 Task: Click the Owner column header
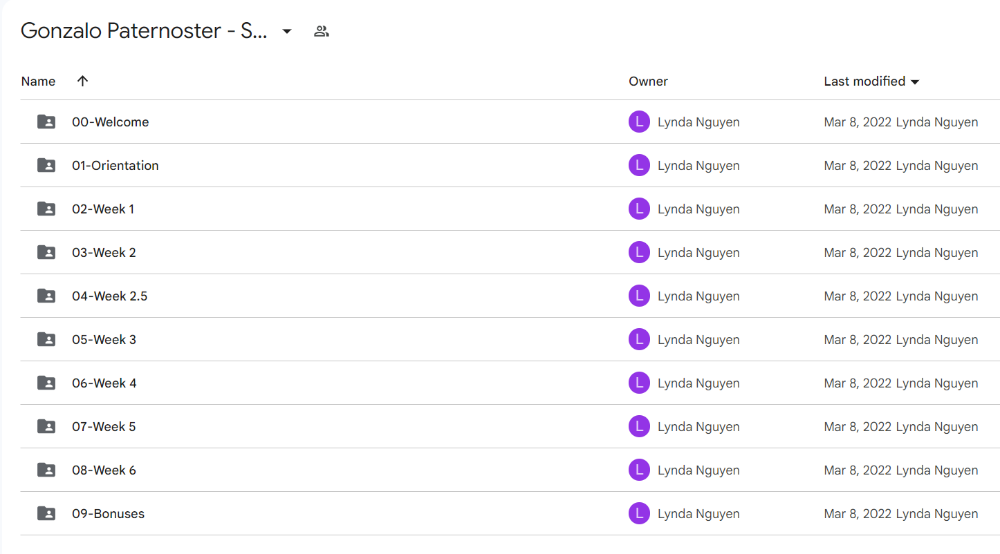tap(648, 81)
